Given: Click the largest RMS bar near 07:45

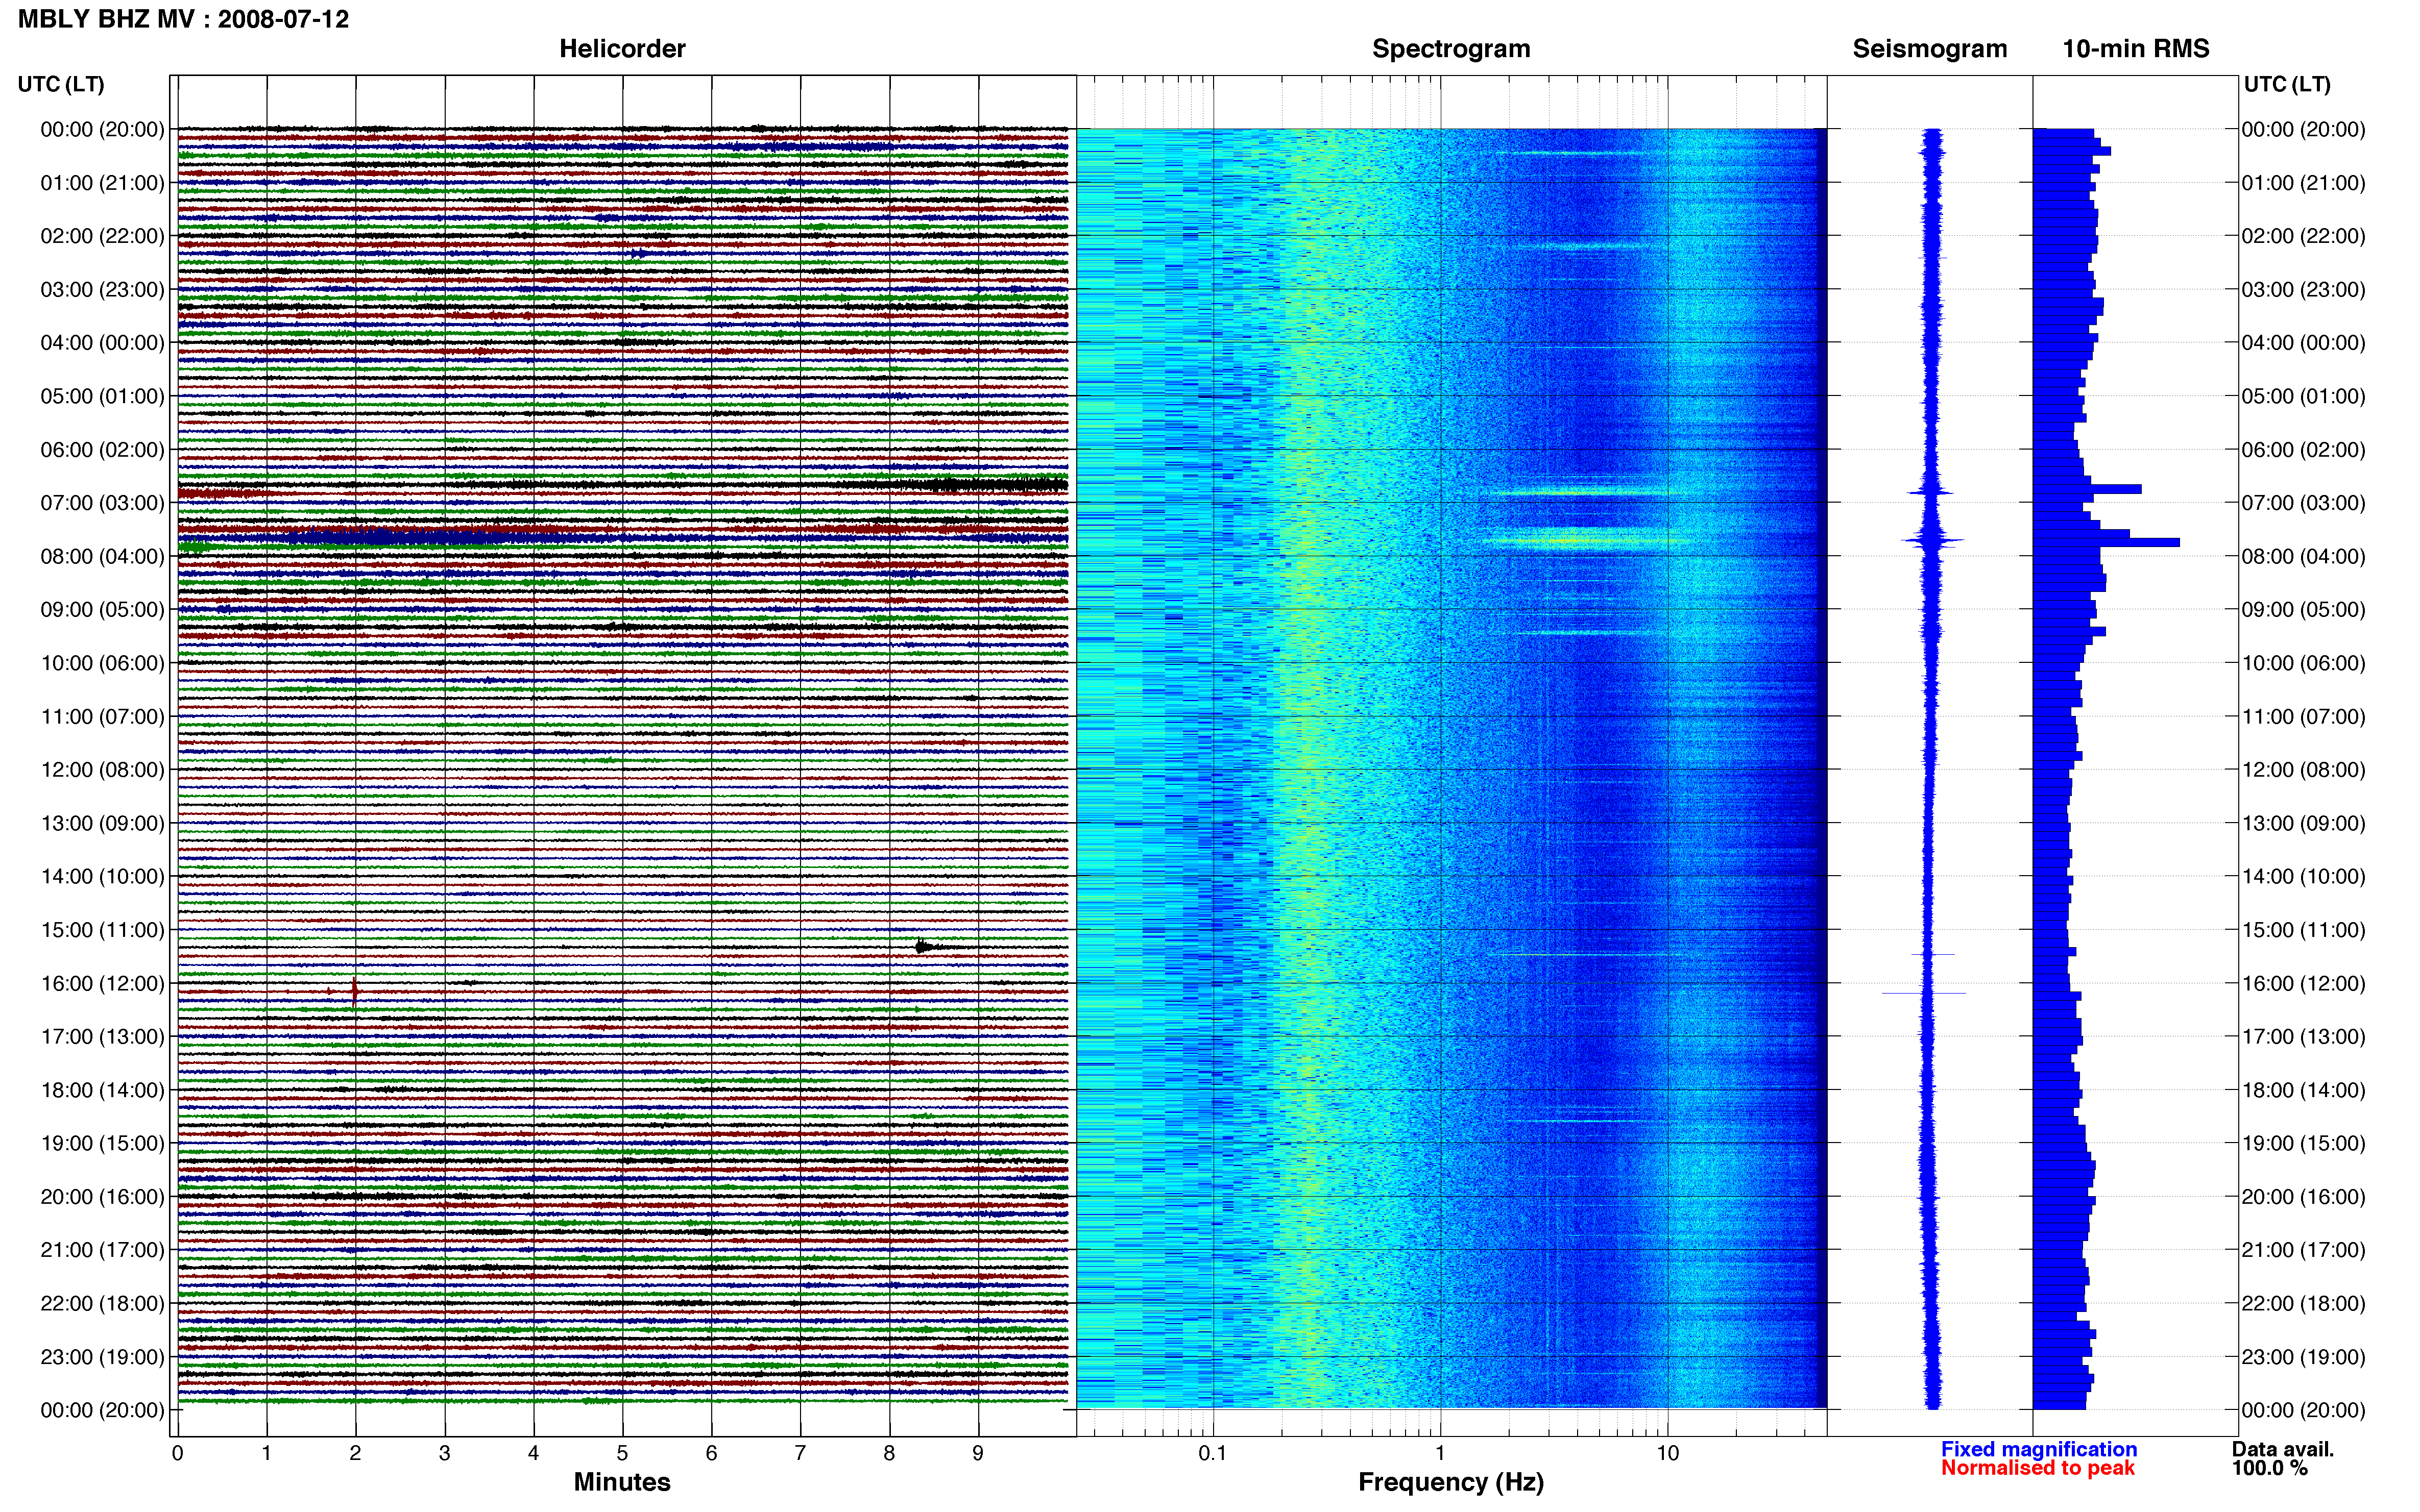Looking at the screenshot, I should 2106,542.
